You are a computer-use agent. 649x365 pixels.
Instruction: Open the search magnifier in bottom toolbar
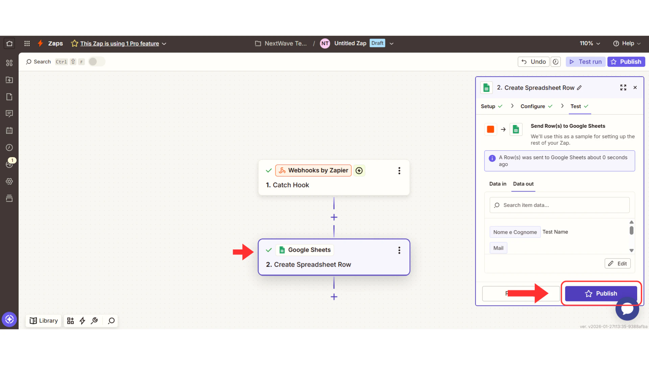coord(111,320)
